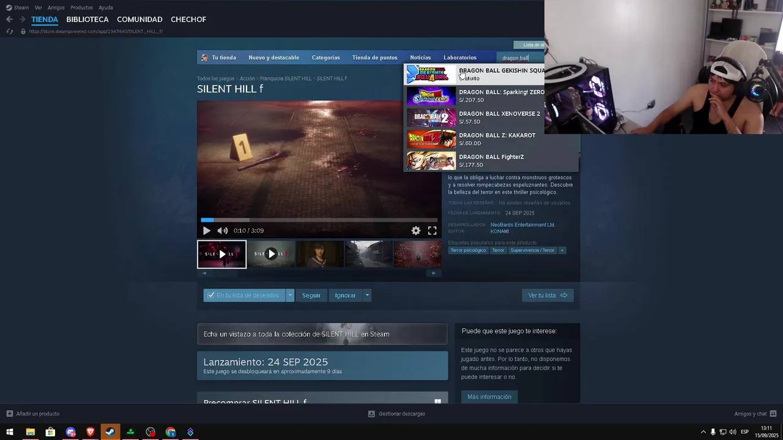Open the Ayuda menu
Image resolution: width=783 pixels, height=440 pixels.
click(x=106, y=7)
